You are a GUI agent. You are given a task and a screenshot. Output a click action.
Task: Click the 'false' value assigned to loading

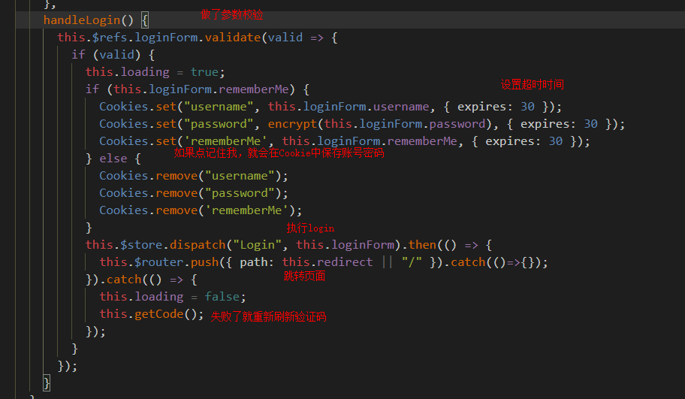(x=222, y=297)
